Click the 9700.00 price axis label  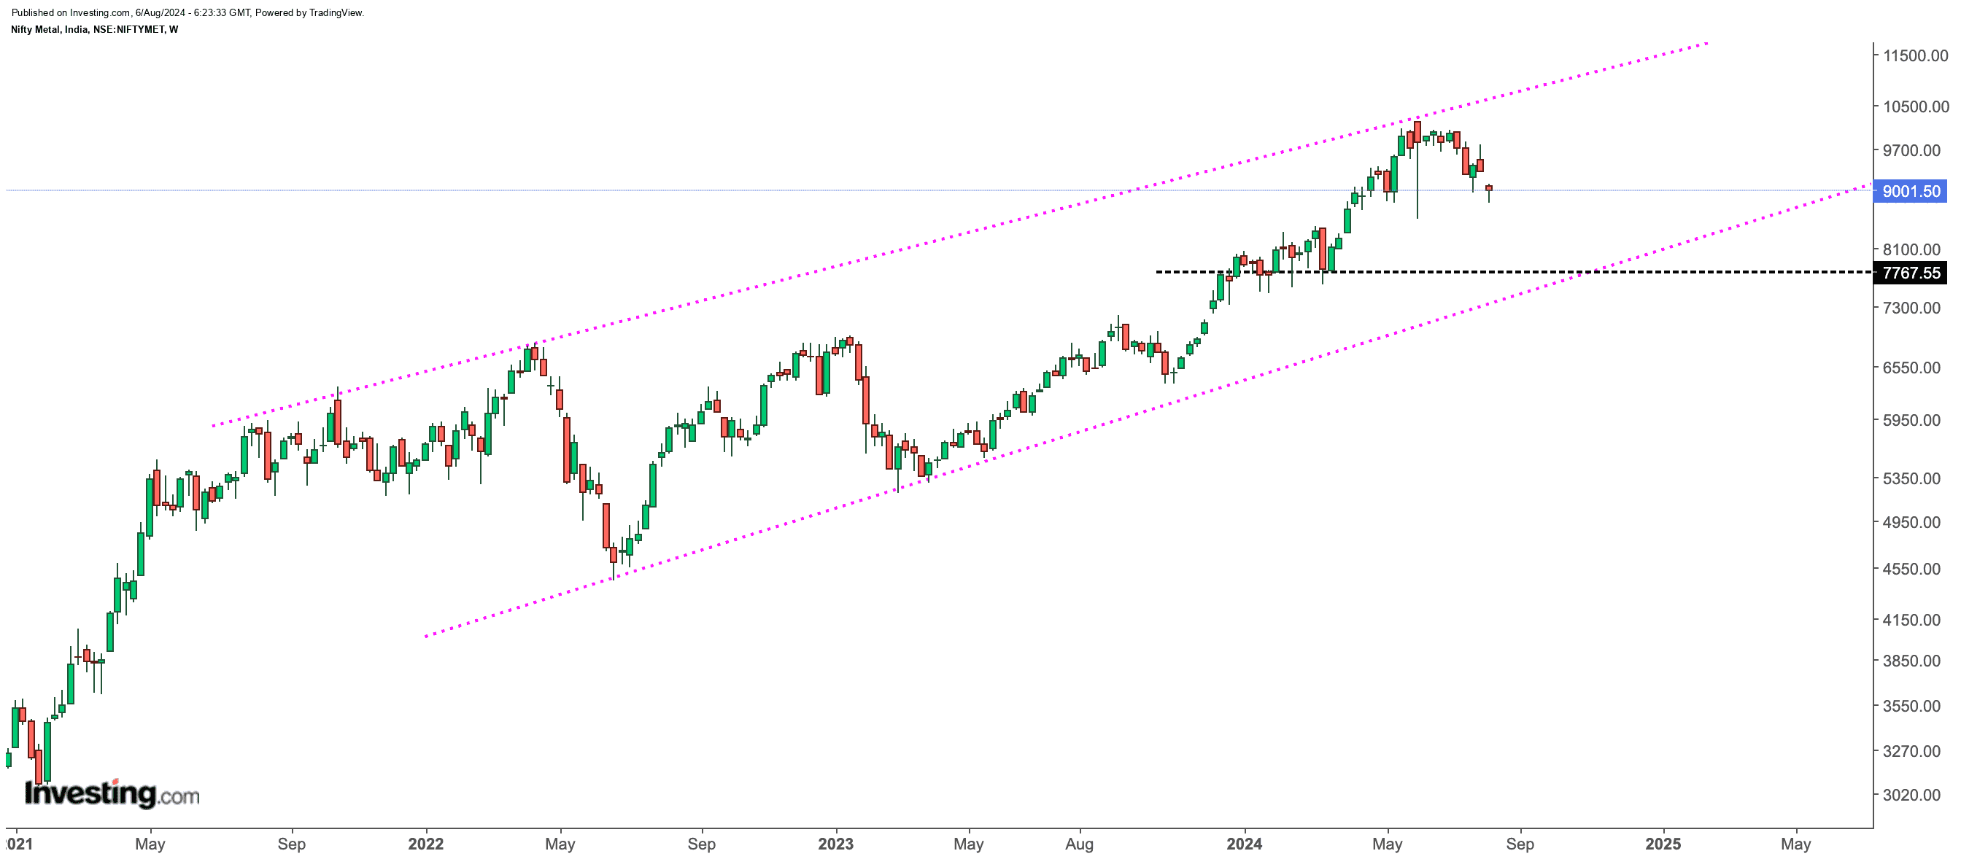(1911, 150)
